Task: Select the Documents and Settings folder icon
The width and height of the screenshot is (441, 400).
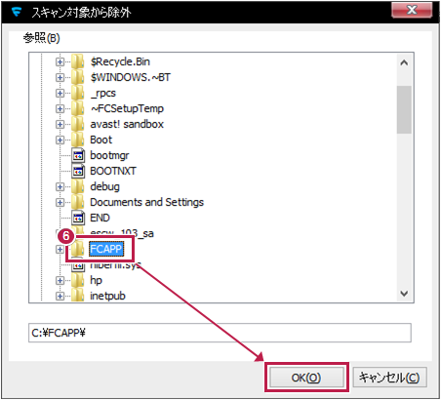Action: coord(78,202)
